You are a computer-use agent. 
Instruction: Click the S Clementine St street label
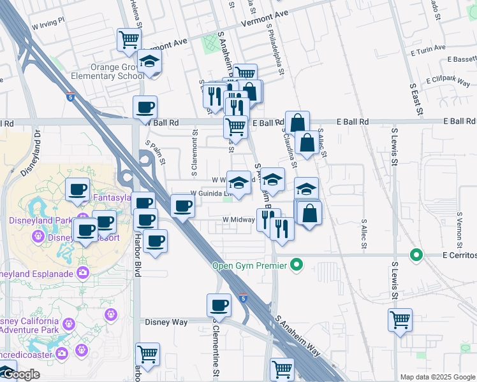216,349
